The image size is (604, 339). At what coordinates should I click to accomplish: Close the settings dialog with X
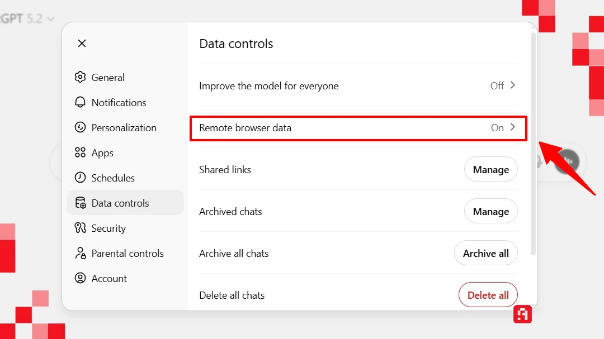82,43
